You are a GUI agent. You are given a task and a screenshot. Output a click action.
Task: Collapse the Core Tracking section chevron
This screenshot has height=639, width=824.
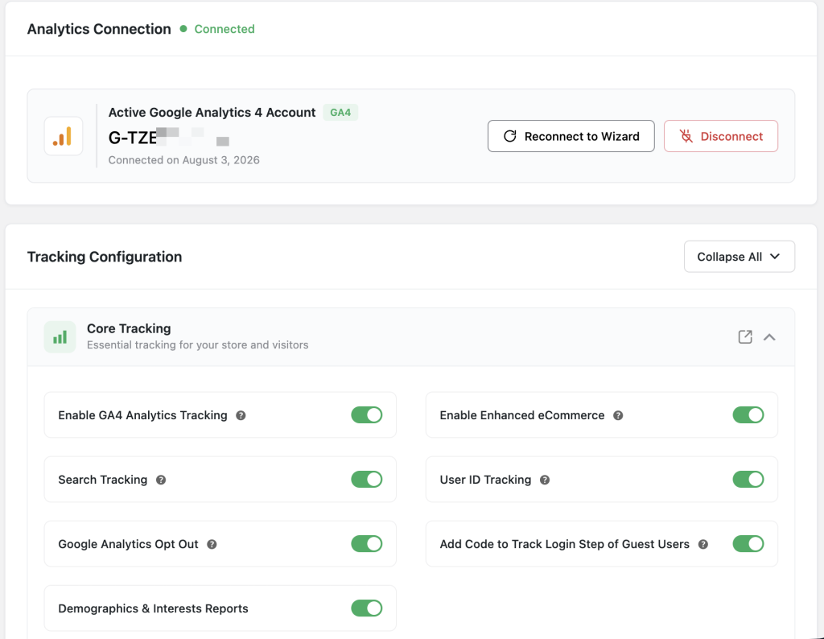pos(769,337)
